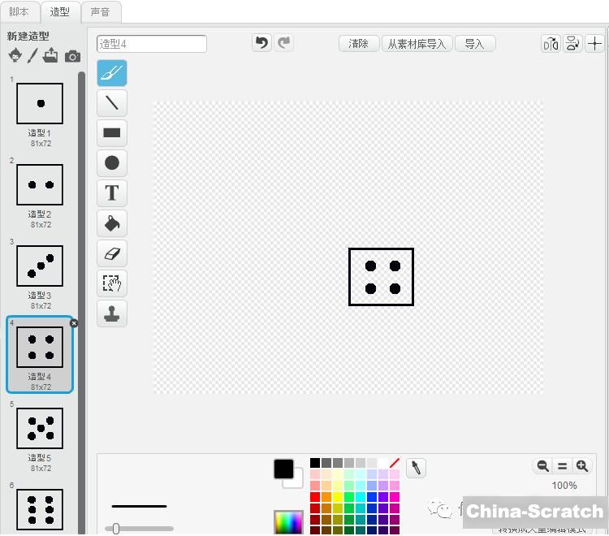Click the Undo arrow button
This screenshot has height=536, width=609.
click(x=261, y=43)
